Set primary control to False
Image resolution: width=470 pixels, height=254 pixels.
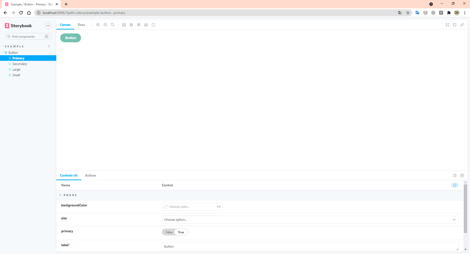(169, 232)
